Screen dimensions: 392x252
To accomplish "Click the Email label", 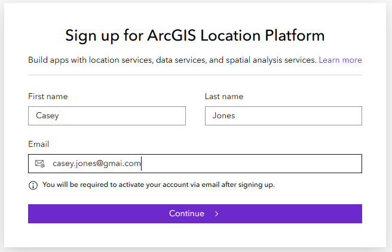I will (38, 144).
